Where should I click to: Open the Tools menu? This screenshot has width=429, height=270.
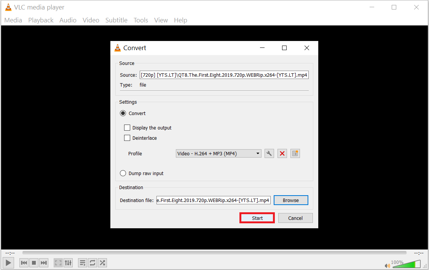(x=140, y=20)
